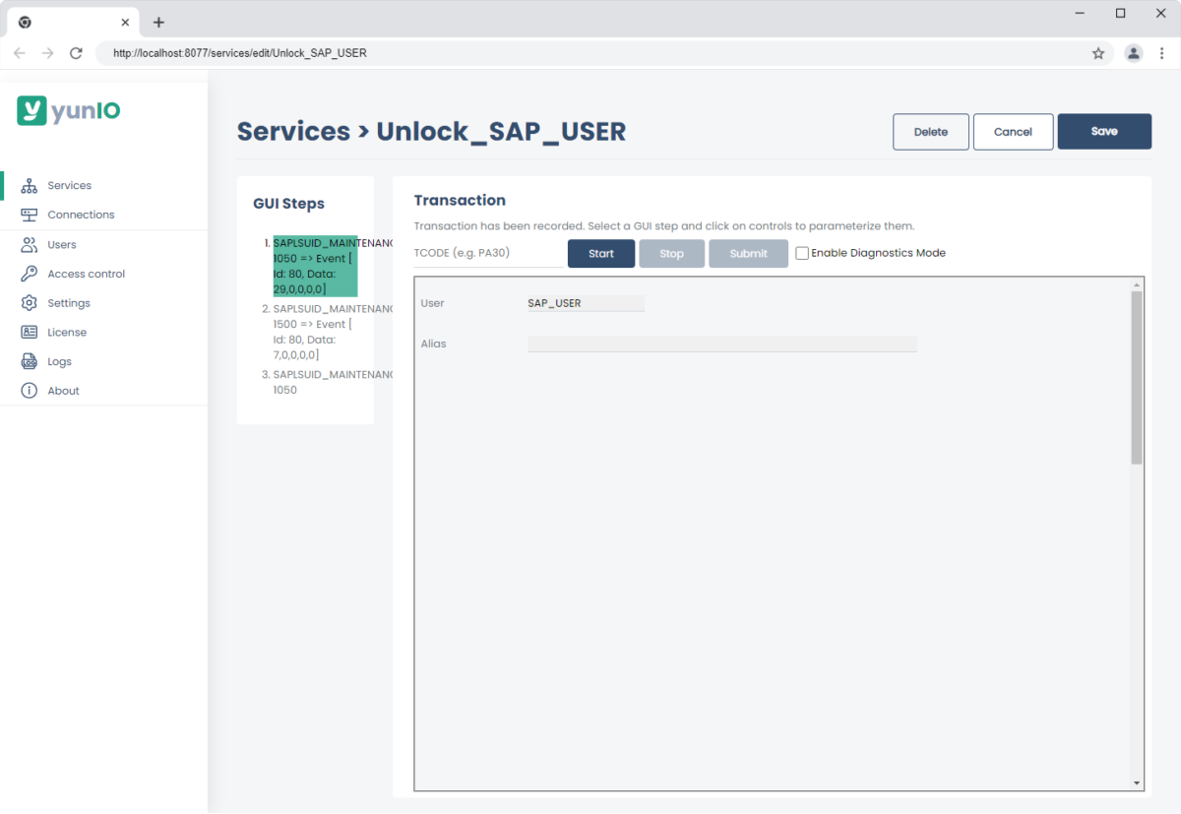Click the Stop button
1181x814 pixels.
[x=672, y=253]
